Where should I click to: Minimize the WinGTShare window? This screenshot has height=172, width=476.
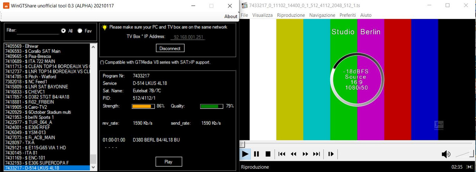193,6
